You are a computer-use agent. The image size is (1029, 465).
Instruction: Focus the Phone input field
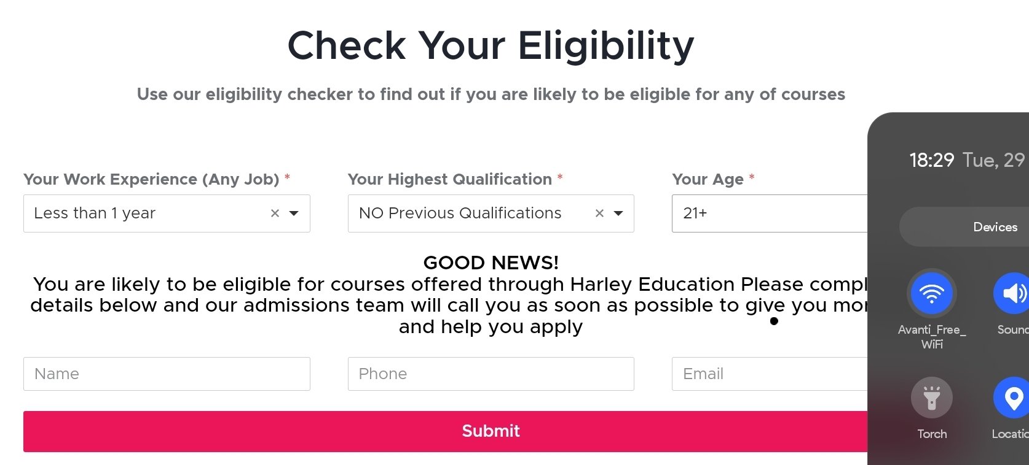point(491,374)
